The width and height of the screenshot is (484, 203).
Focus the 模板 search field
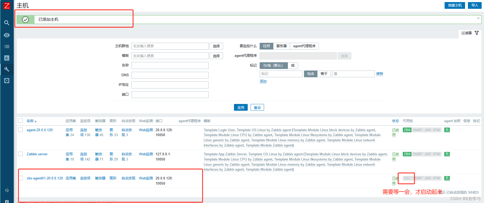(170, 56)
